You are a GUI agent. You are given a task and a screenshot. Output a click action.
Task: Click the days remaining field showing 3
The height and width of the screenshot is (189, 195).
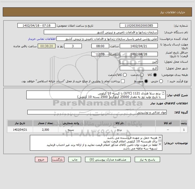coord(73,46)
